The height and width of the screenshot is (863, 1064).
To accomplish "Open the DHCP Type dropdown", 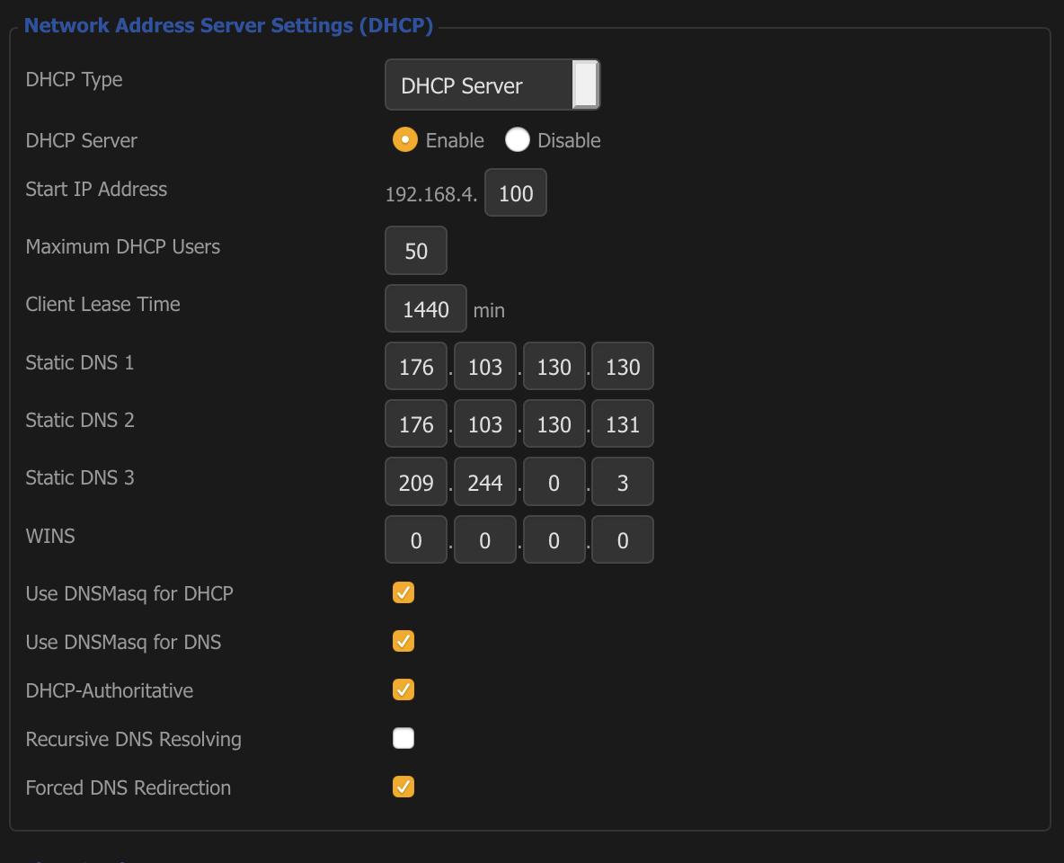I will pos(492,85).
